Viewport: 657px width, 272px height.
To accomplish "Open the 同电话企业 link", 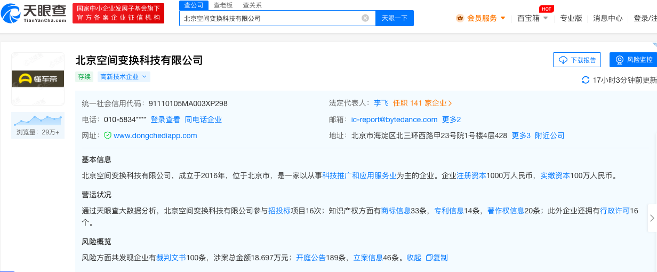I will pos(203,119).
